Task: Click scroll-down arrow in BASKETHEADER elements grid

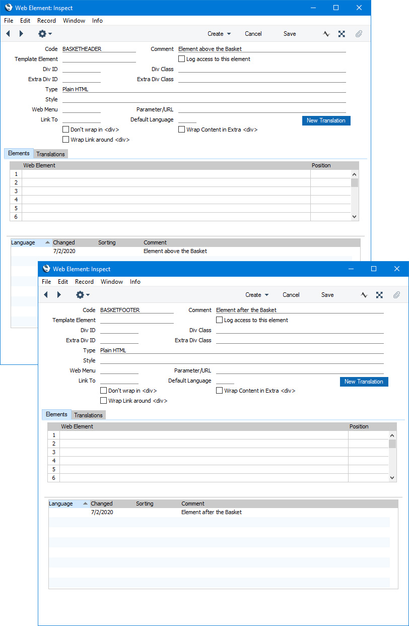Action: (x=355, y=216)
